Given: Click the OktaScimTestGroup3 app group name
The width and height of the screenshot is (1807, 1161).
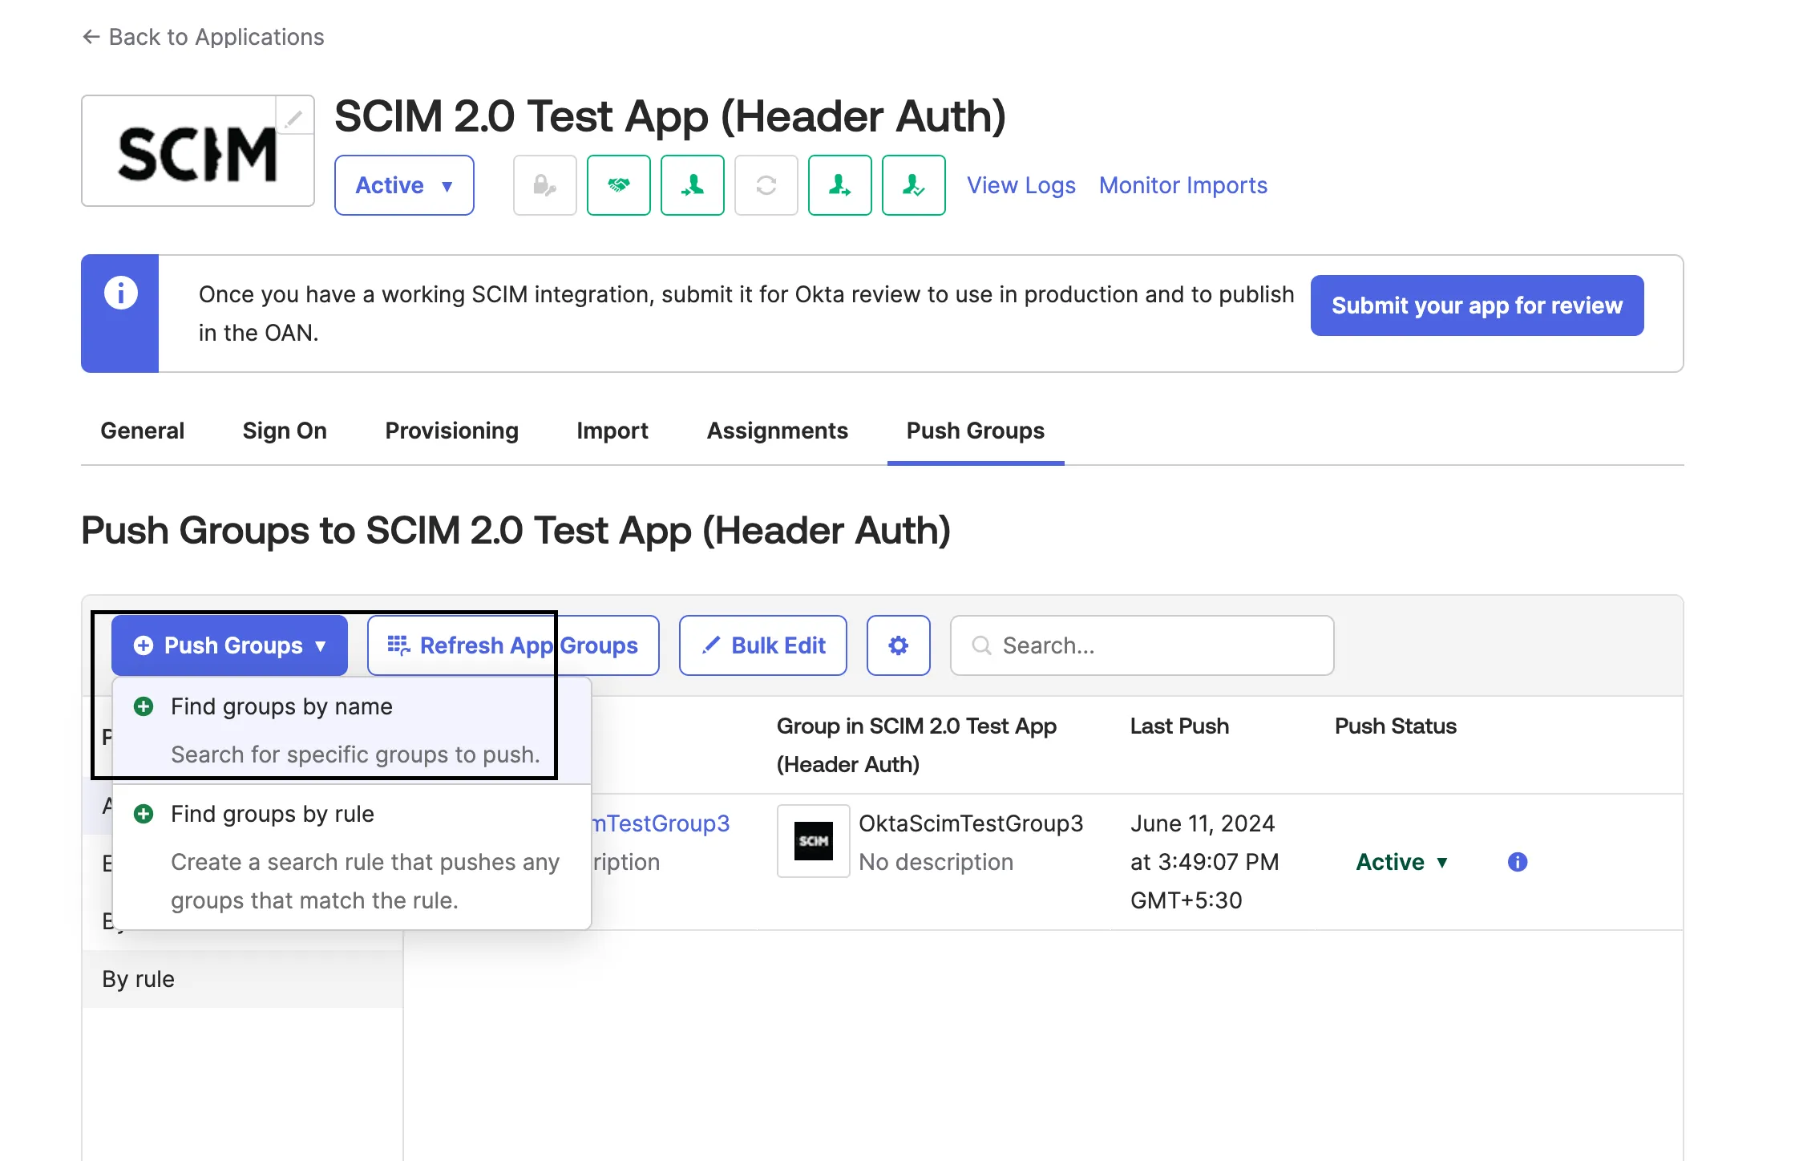Looking at the screenshot, I should (x=971, y=823).
